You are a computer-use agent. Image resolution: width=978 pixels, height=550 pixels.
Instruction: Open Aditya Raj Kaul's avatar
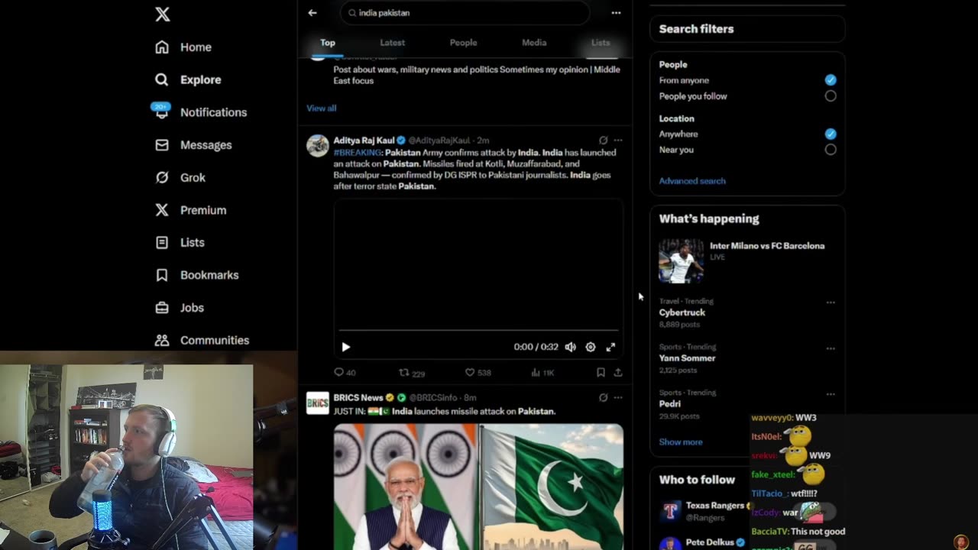click(x=318, y=145)
